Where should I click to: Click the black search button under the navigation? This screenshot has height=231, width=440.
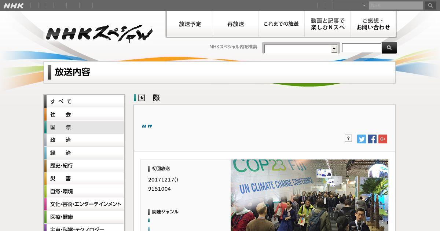click(389, 48)
